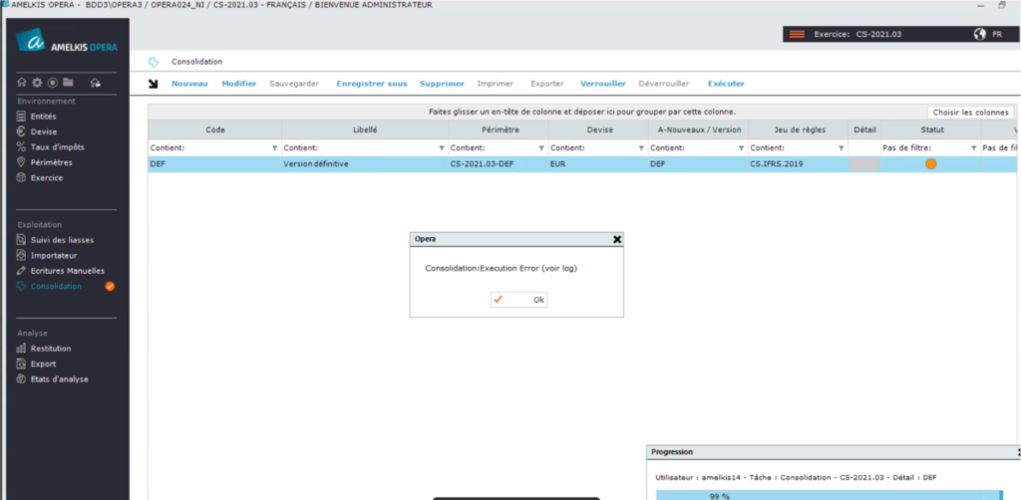Click Exécuter in the toolbar
Viewport: 1021px width, 500px height.
pyautogui.click(x=726, y=84)
